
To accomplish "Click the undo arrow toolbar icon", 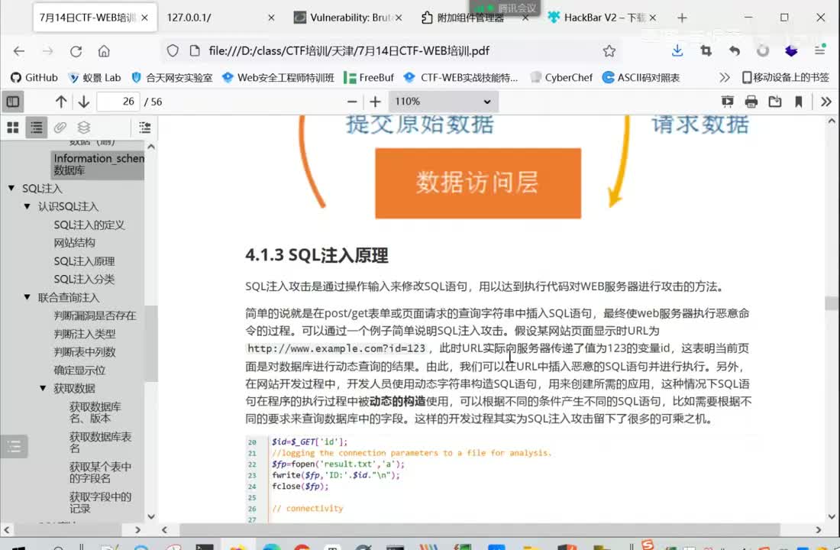I will pos(735,51).
